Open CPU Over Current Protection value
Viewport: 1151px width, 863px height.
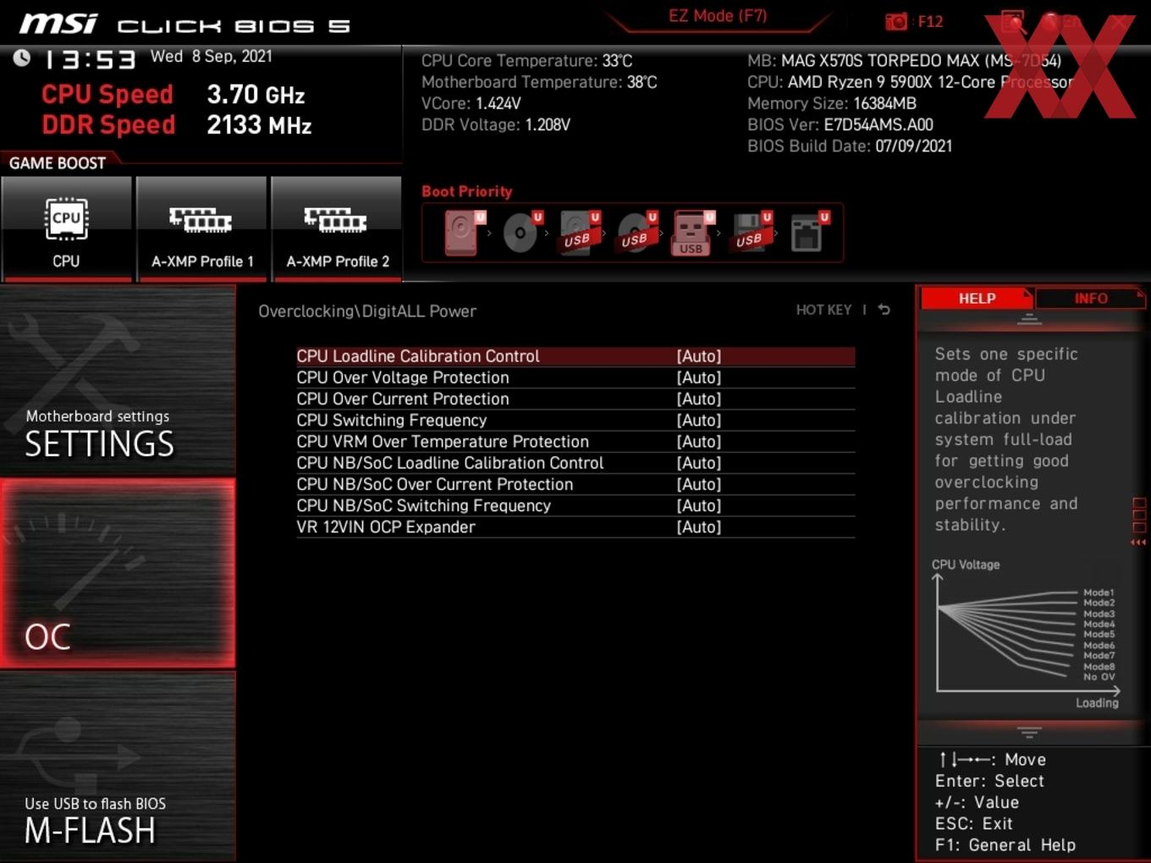click(699, 399)
